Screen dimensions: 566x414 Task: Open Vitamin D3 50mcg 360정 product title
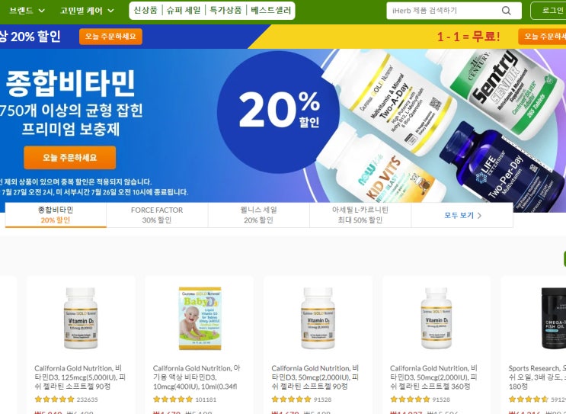433,377
